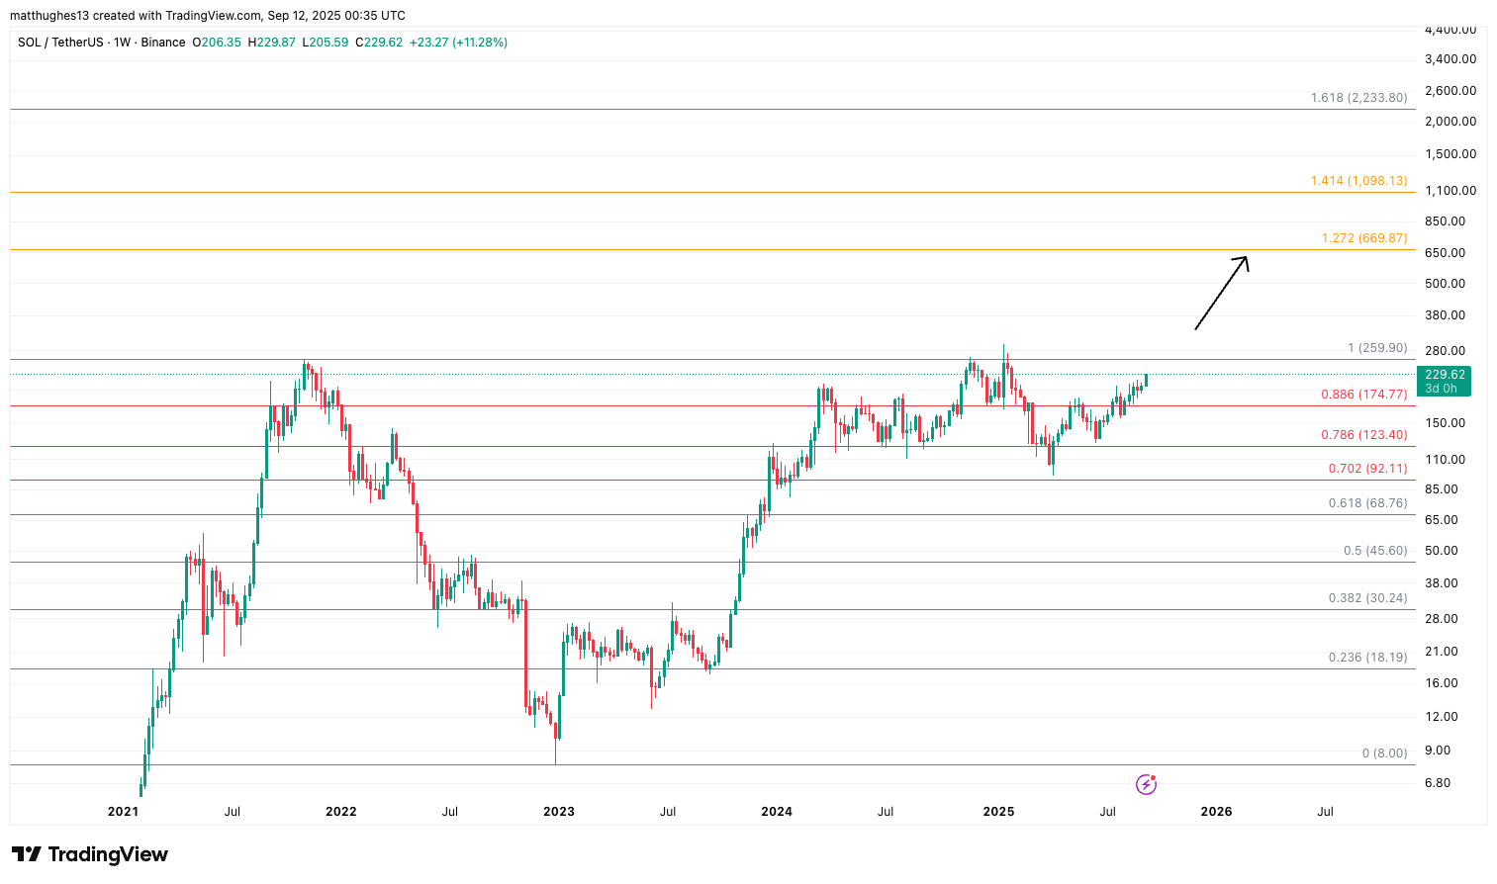Select the open value O206.35
This screenshot has width=1497, height=884.
pyautogui.click(x=216, y=43)
